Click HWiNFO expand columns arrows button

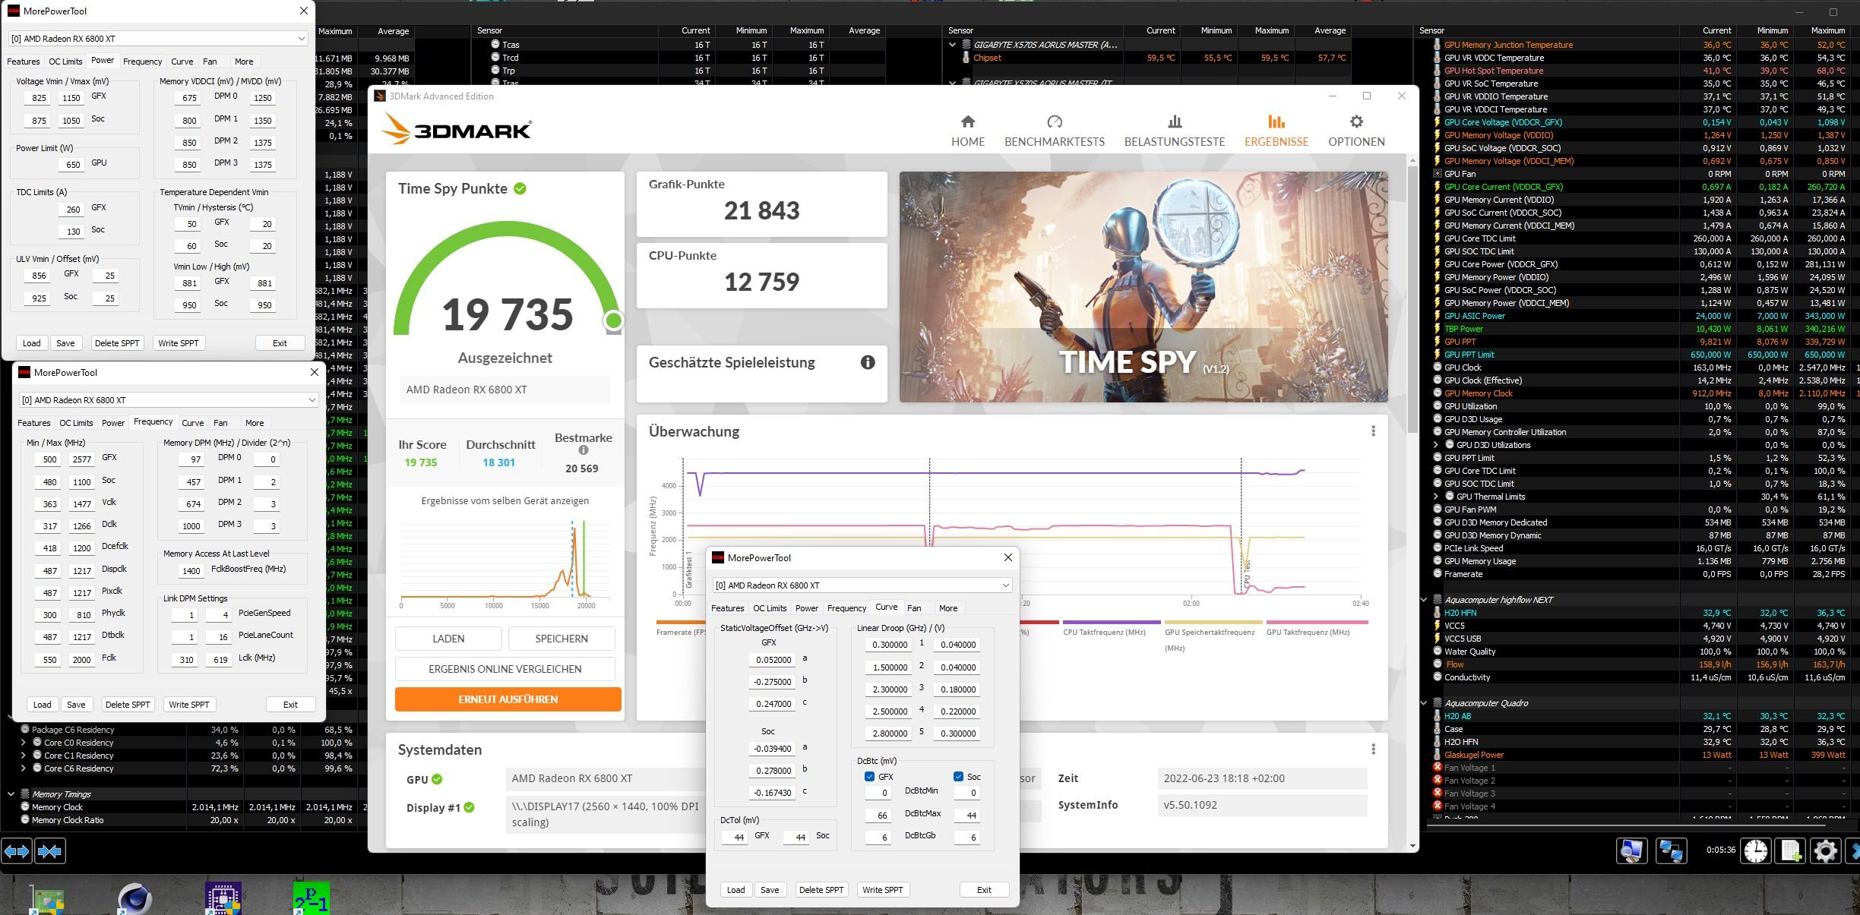coord(17,851)
